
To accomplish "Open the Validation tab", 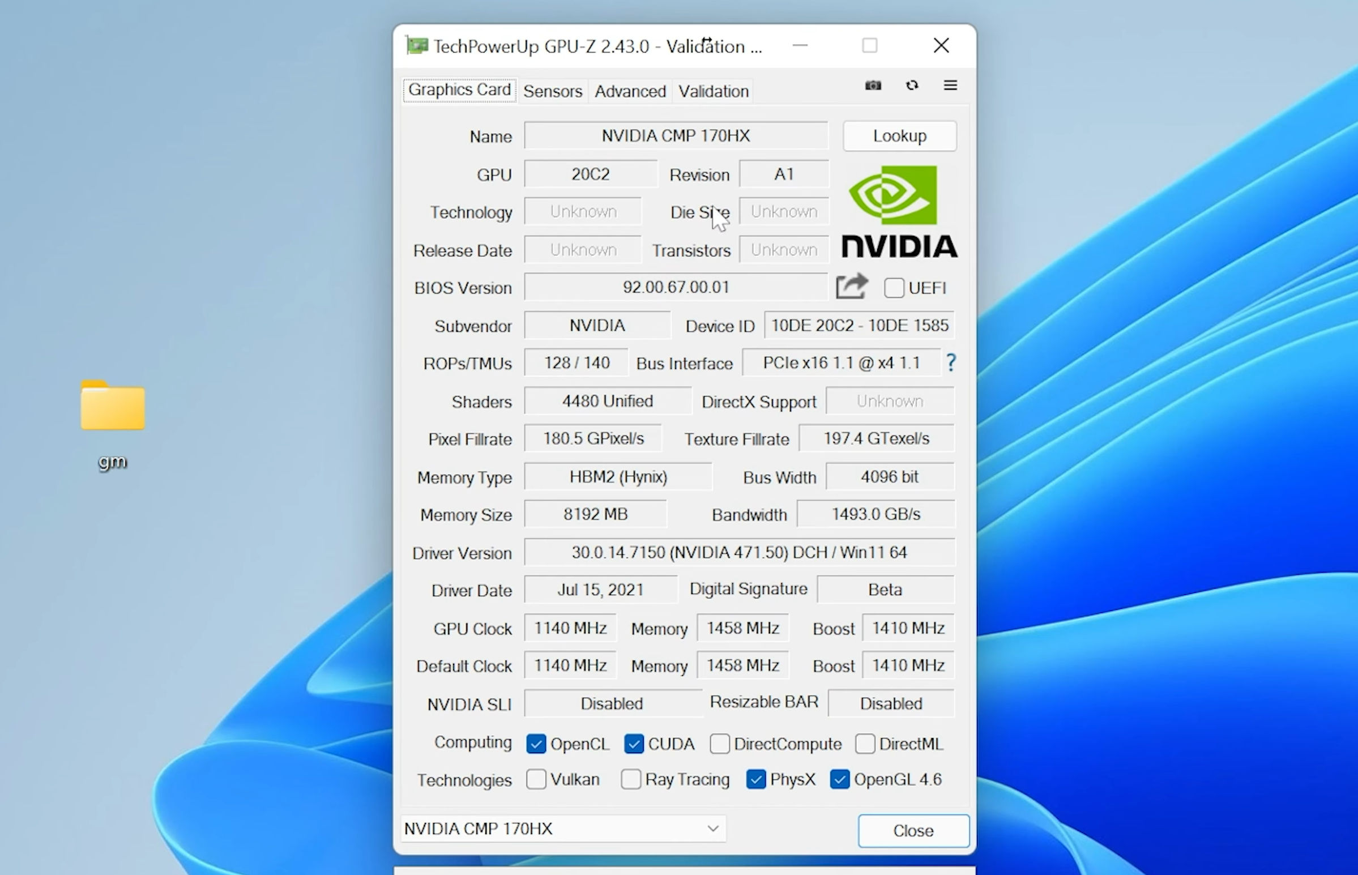I will (713, 91).
